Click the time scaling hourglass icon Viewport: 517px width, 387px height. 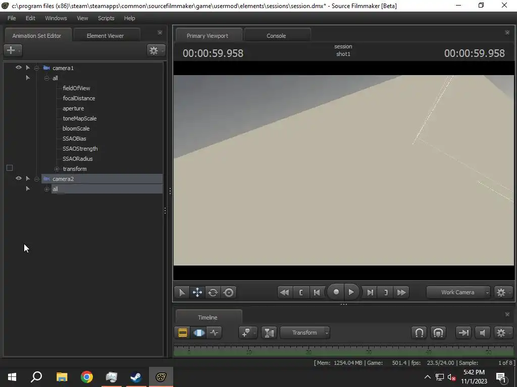(269, 333)
